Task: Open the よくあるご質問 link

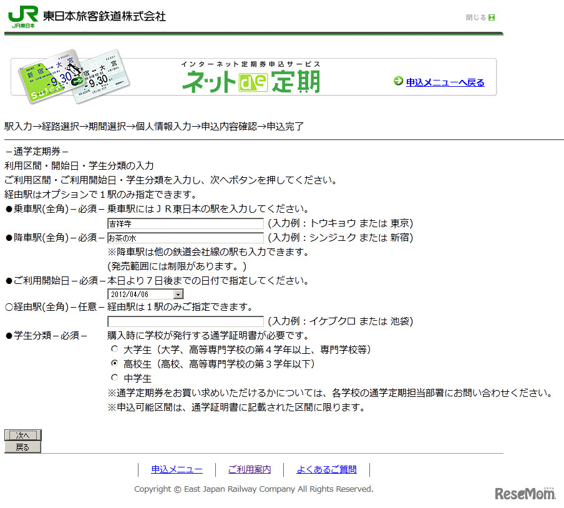Action: click(x=326, y=469)
